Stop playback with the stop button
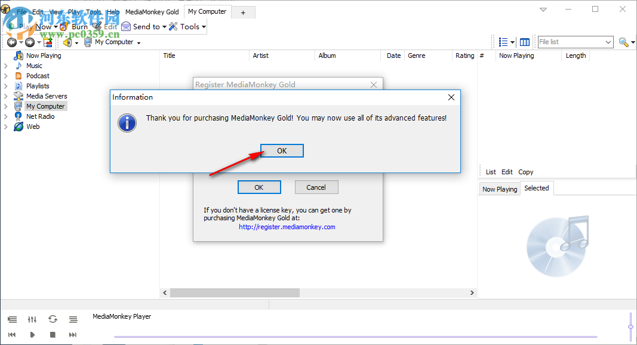 53,335
